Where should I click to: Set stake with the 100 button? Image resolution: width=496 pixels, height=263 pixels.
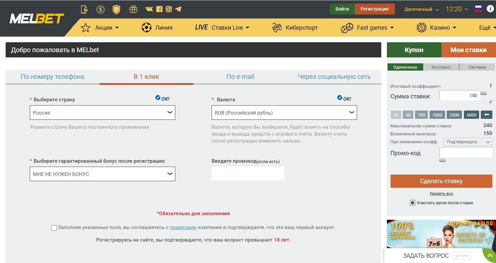point(421,115)
